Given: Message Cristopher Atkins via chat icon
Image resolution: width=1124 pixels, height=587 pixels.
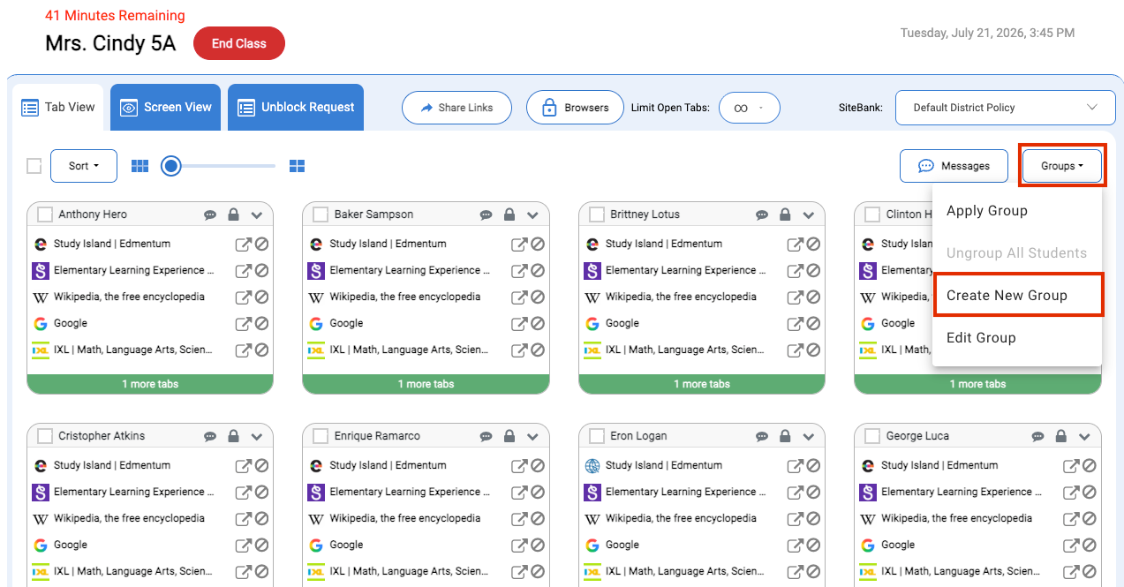Looking at the screenshot, I should click(x=210, y=436).
